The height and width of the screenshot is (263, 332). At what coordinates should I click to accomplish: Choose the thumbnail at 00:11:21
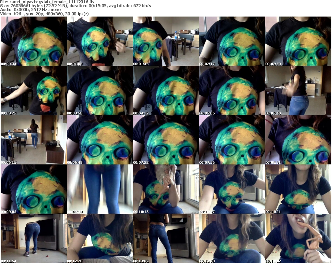tap(298, 189)
